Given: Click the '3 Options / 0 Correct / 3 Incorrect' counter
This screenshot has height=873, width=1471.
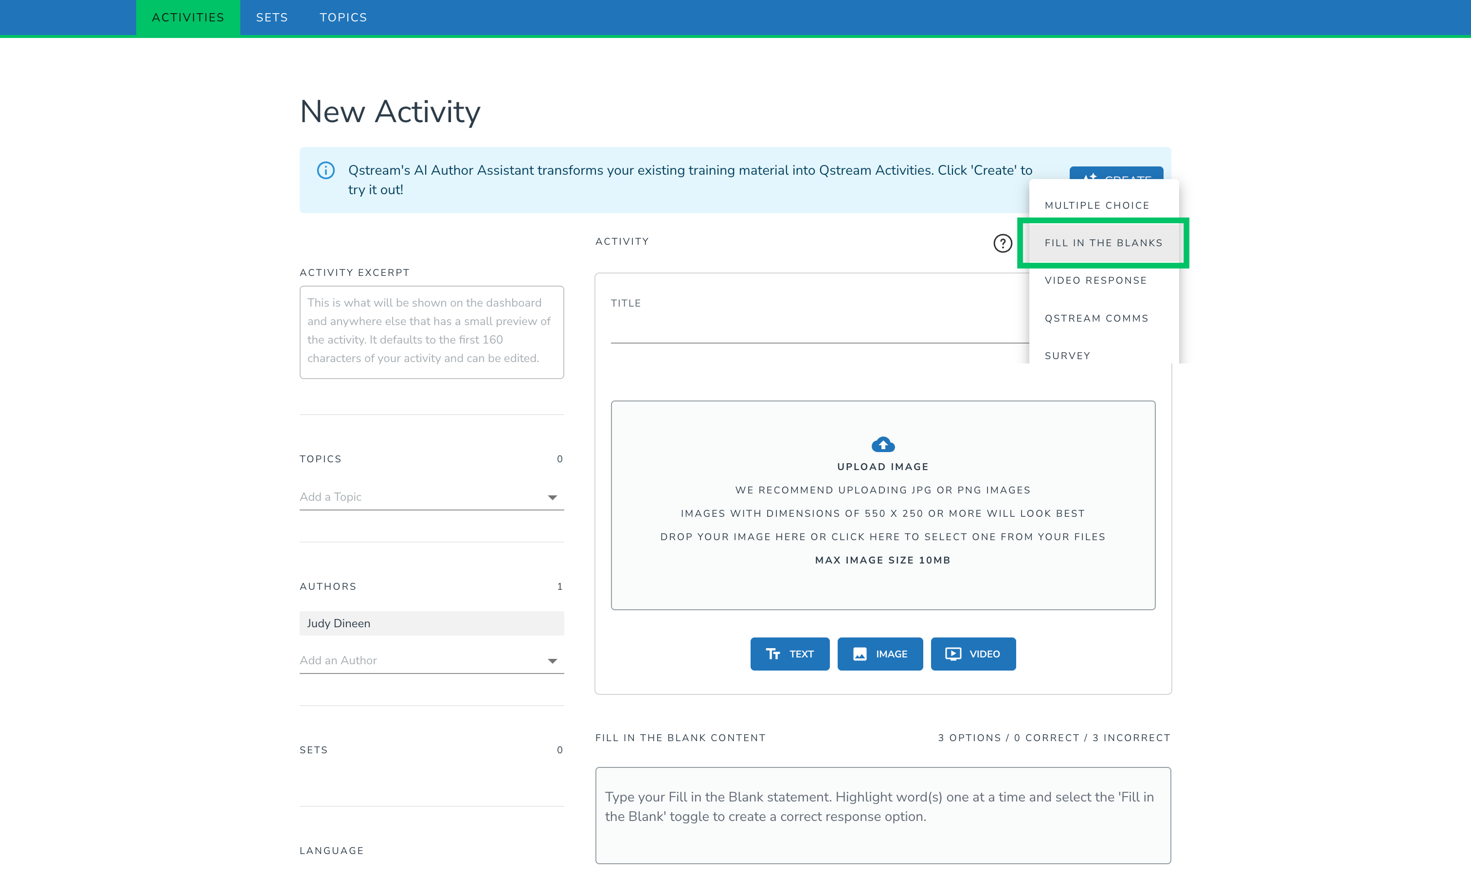Looking at the screenshot, I should tap(1054, 738).
